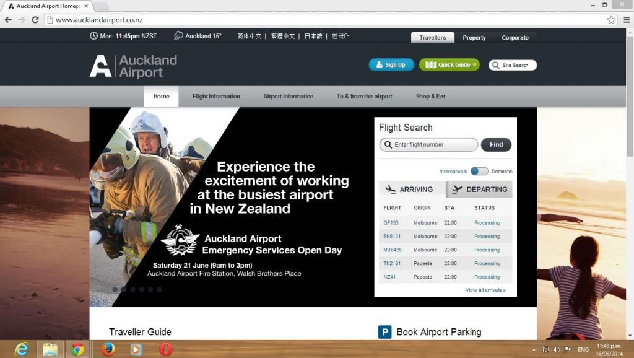This screenshot has width=634, height=358.
Task: Select the last carousel slide dot
Action: (159, 289)
